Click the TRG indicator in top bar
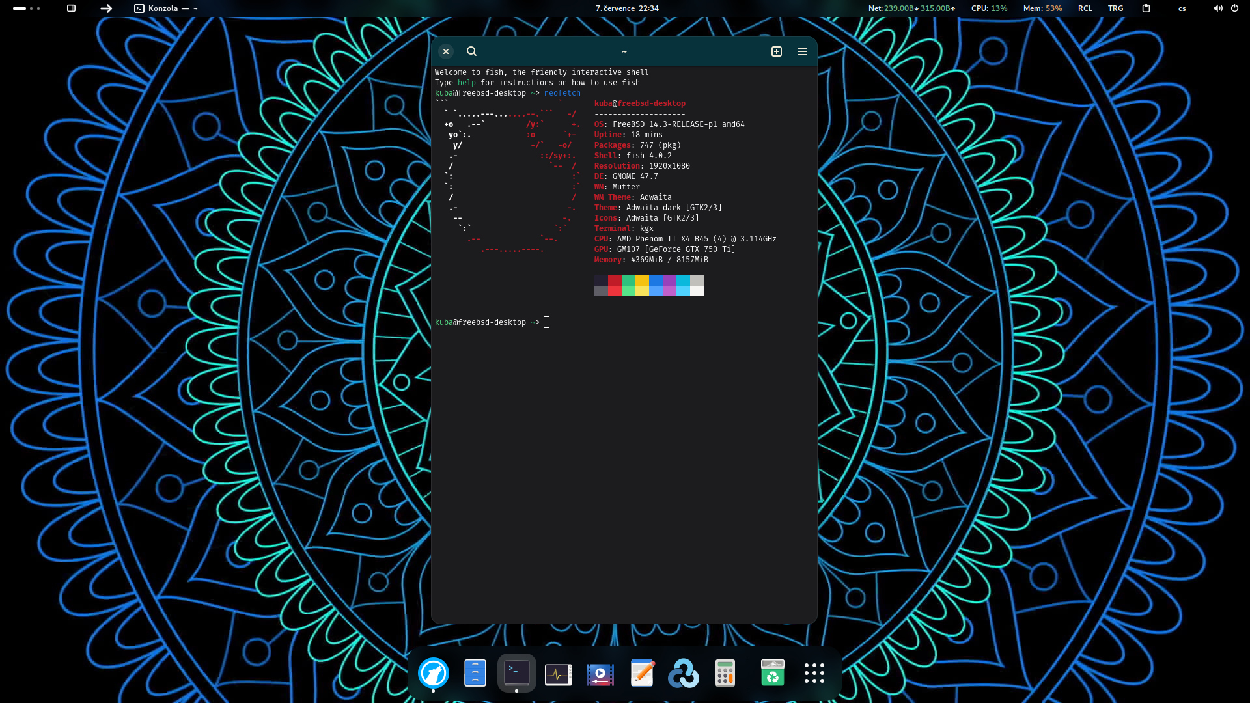This screenshot has width=1250, height=703. pyautogui.click(x=1116, y=8)
